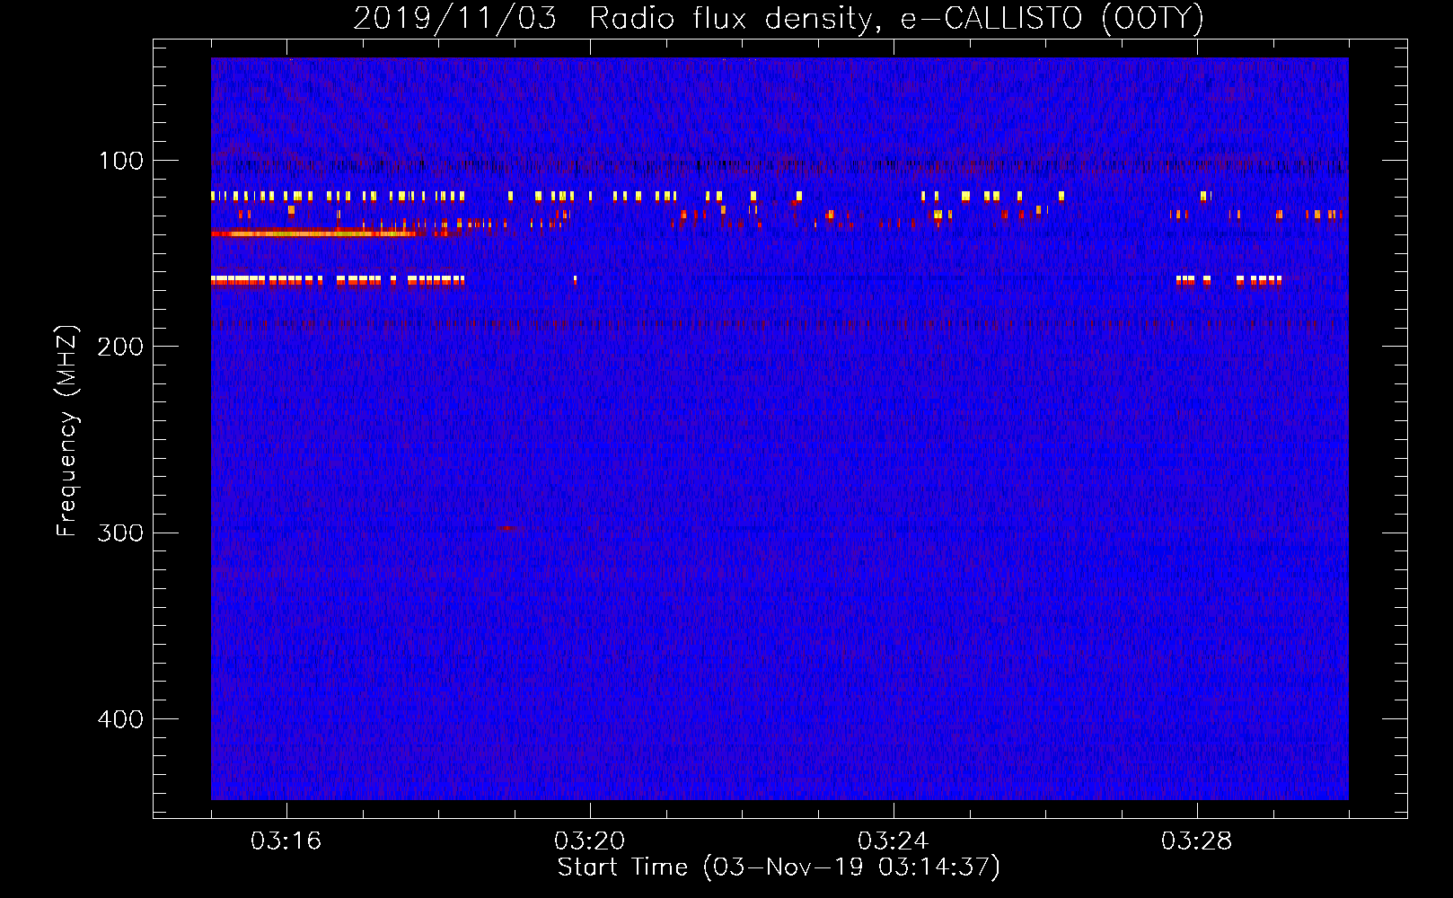Select the 'Frequency (MHZ)' axis label
The height and width of the screenshot is (898, 1453).
coord(67,431)
